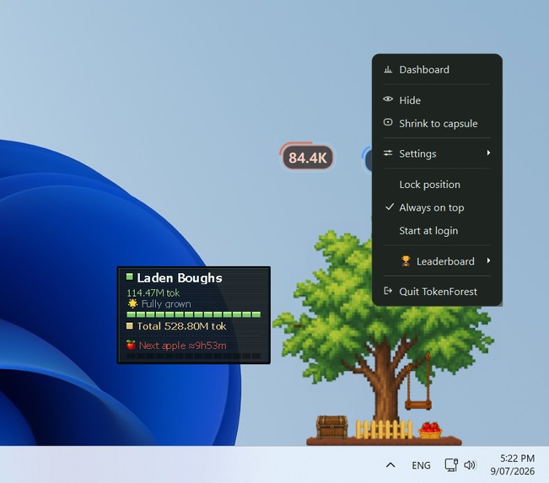The image size is (549, 483).
Task: Open the volume speaker icon in the taskbar
Action: point(470,464)
